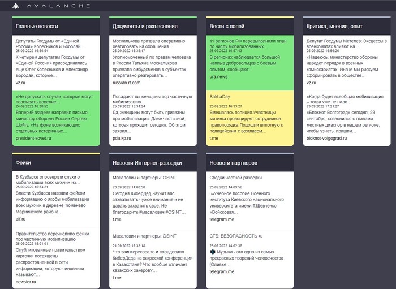Open headline Москалькова призвала оперативно реагировать
The image size is (396, 289).
[149, 44]
